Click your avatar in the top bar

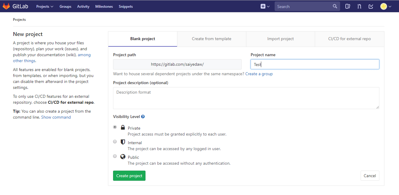[x=383, y=6]
